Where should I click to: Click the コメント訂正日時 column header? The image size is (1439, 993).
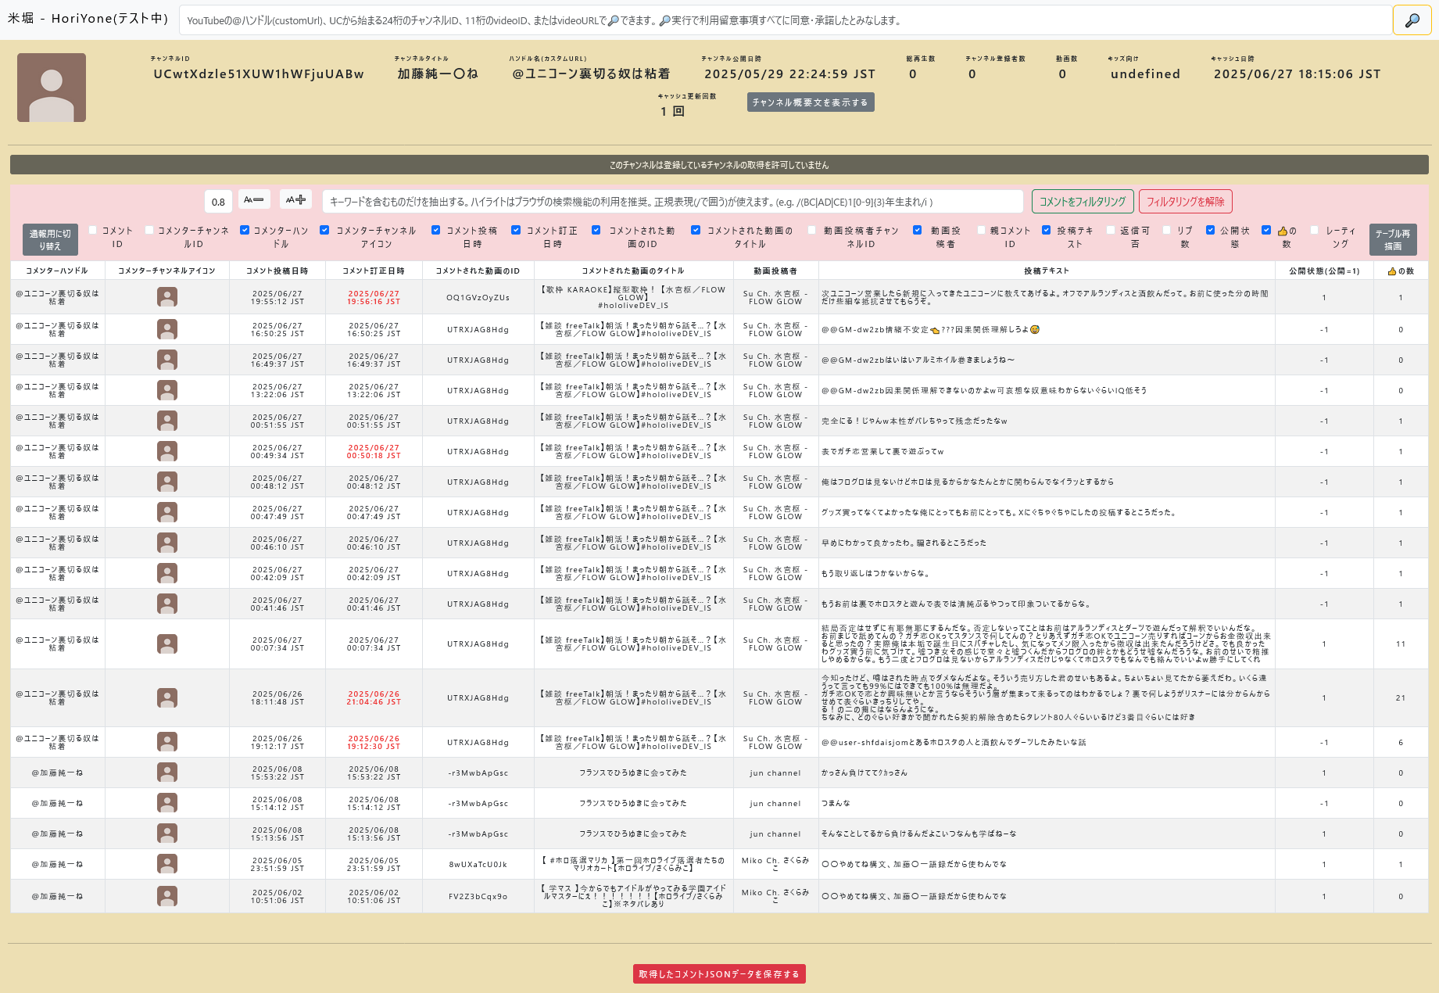point(374,271)
